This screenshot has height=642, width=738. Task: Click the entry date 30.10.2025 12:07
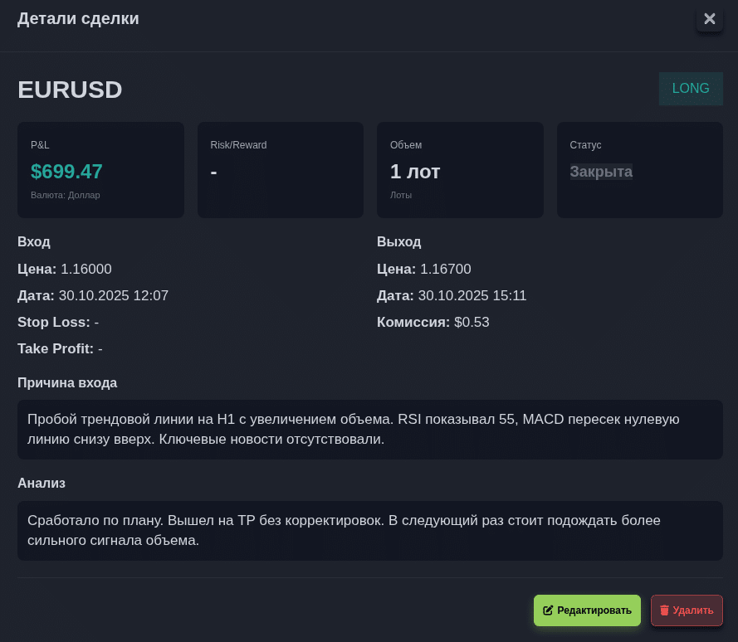tap(113, 295)
